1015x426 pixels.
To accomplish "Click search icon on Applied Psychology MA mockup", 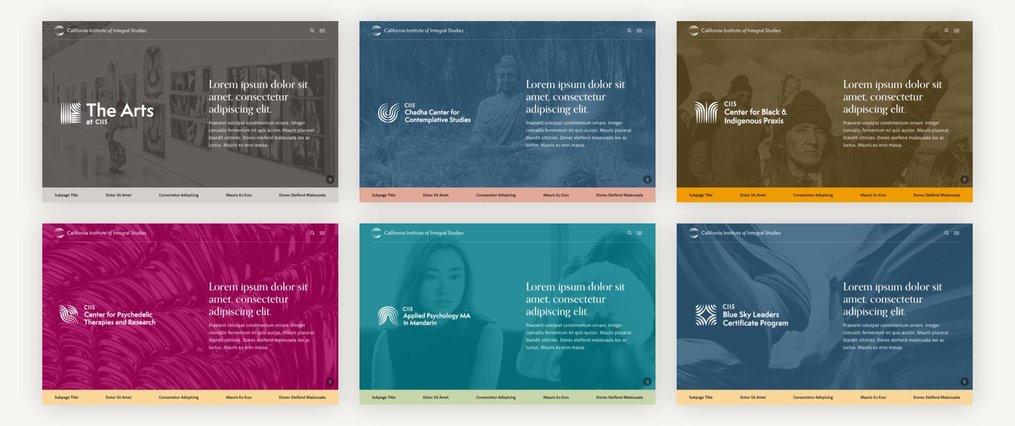I will point(629,233).
